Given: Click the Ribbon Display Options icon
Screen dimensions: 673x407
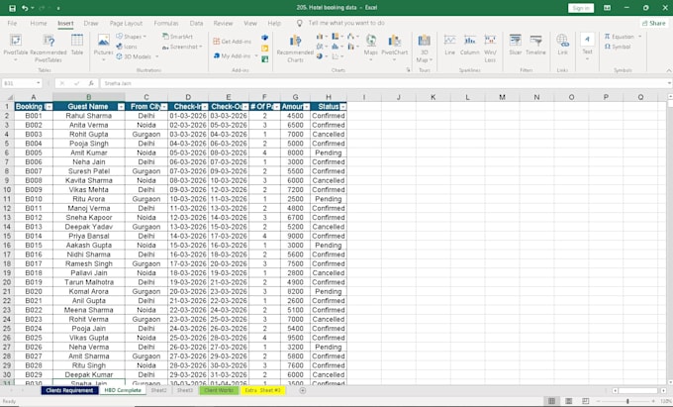Looking at the screenshot, I should pyautogui.click(x=607, y=8).
